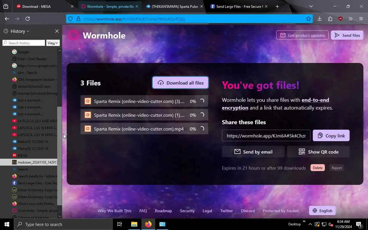Click Get product updates button
This screenshot has width=368, height=230.
[302, 35]
